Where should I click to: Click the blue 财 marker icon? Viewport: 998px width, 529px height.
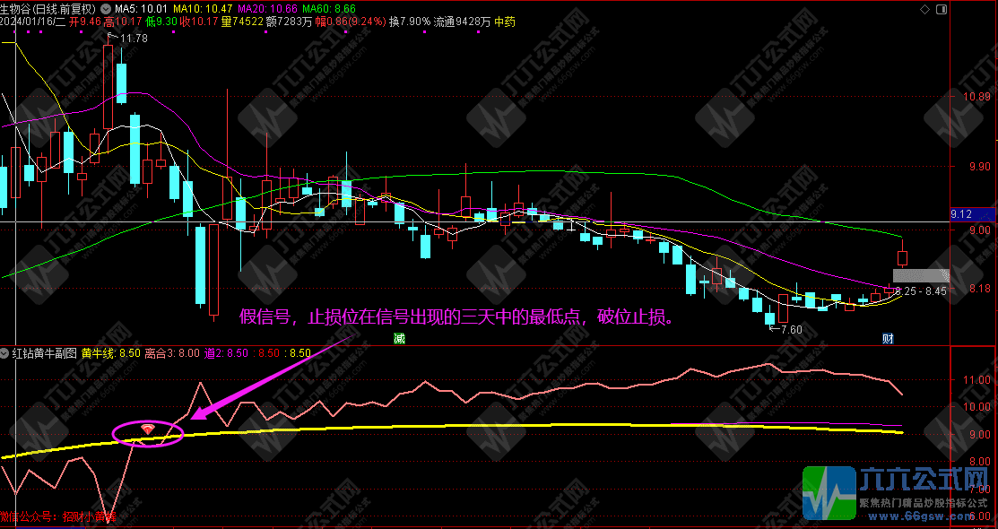point(887,338)
